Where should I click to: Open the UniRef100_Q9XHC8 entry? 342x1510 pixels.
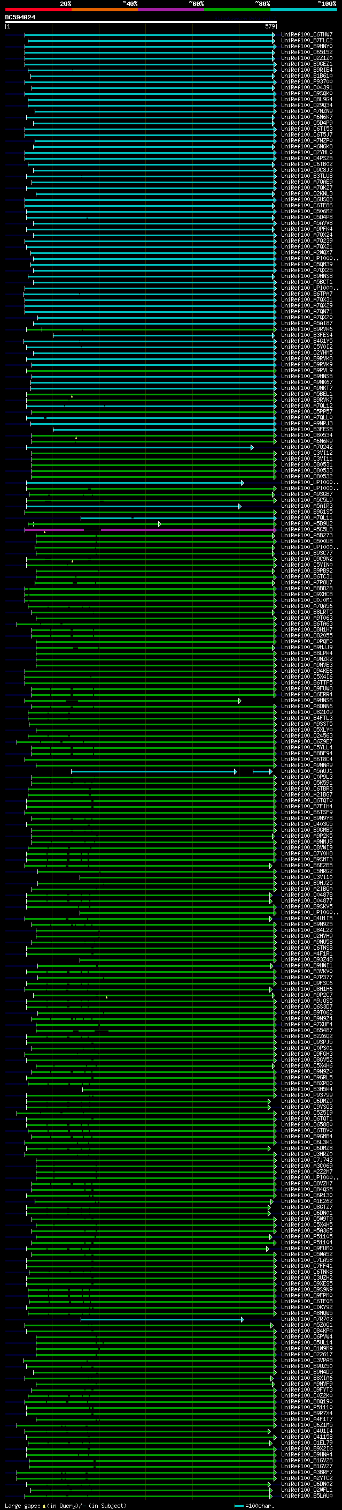pyautogui.click(x=306, y=595)
